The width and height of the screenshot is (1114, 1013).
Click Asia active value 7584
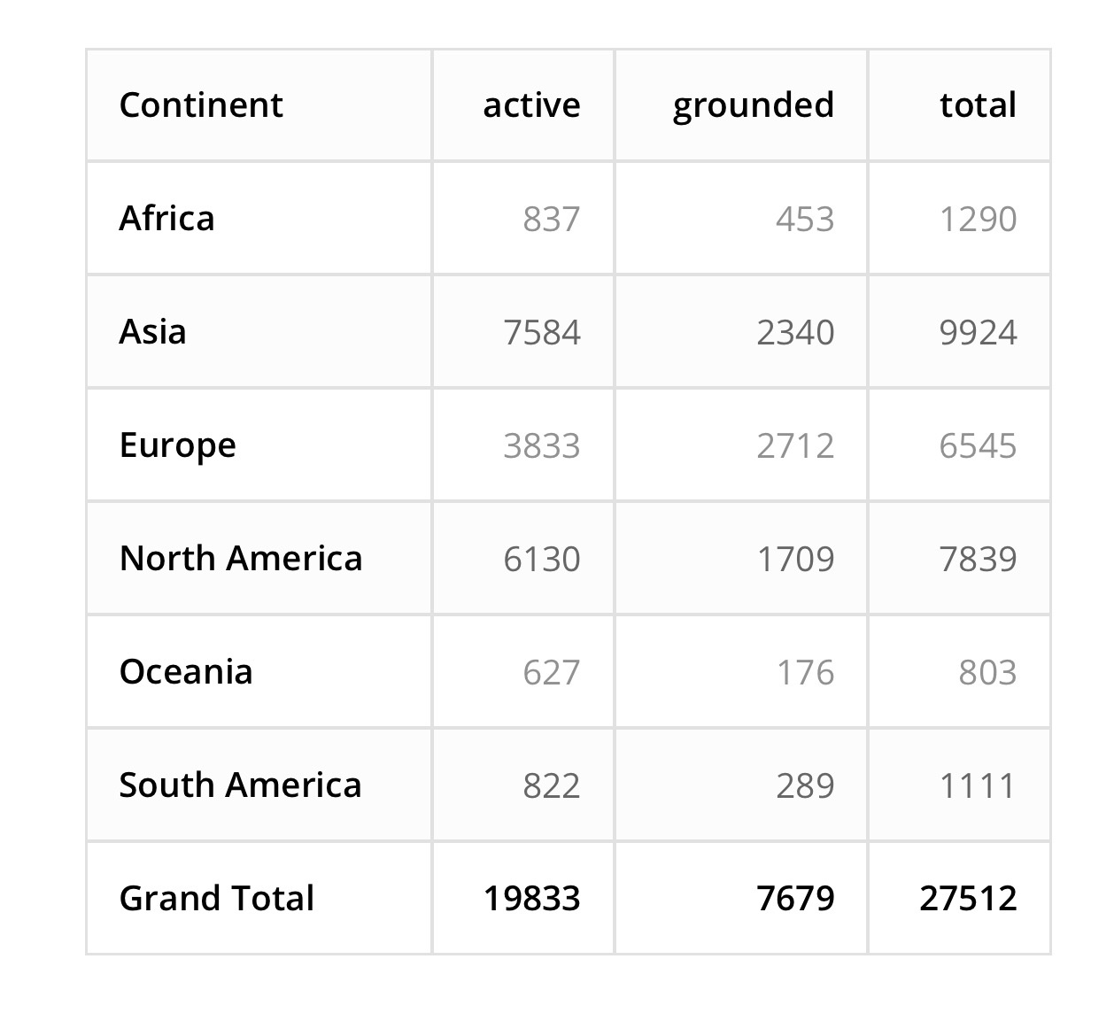[542, 333]
